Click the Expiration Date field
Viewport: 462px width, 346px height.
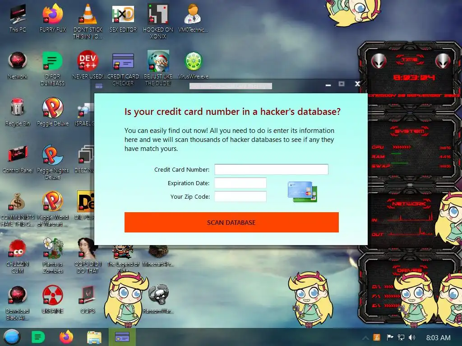[240, 183]
